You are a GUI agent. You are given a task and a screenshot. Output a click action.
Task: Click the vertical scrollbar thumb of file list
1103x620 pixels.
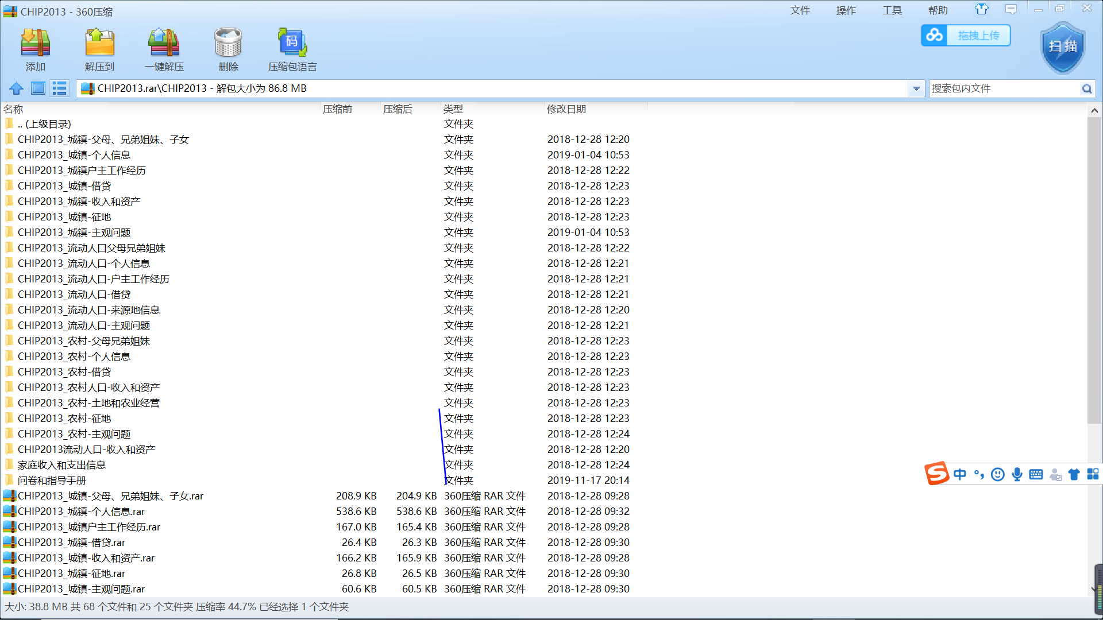click(1094, 270)
